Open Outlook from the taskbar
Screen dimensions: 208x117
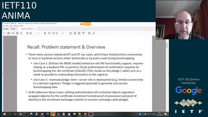coord(53,114)
